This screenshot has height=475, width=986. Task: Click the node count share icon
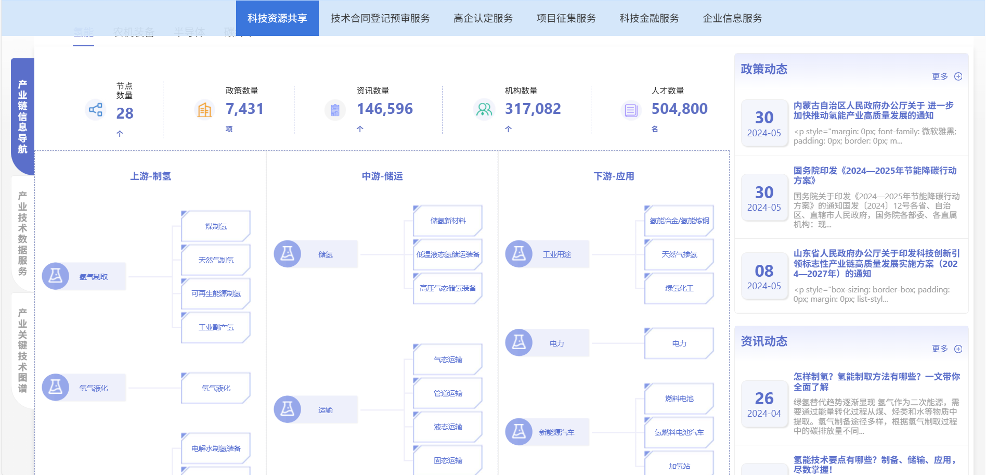[x=96, y=110]
